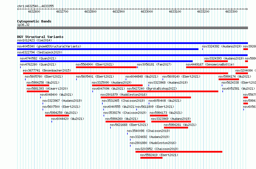The height and width of the screenshot is (169, 256).
Task: Click nsv5624338 variant label
Action: tap(239, 82)
